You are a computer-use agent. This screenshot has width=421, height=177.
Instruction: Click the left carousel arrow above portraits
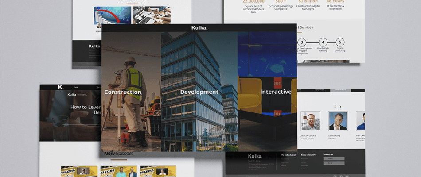(335, 107)
